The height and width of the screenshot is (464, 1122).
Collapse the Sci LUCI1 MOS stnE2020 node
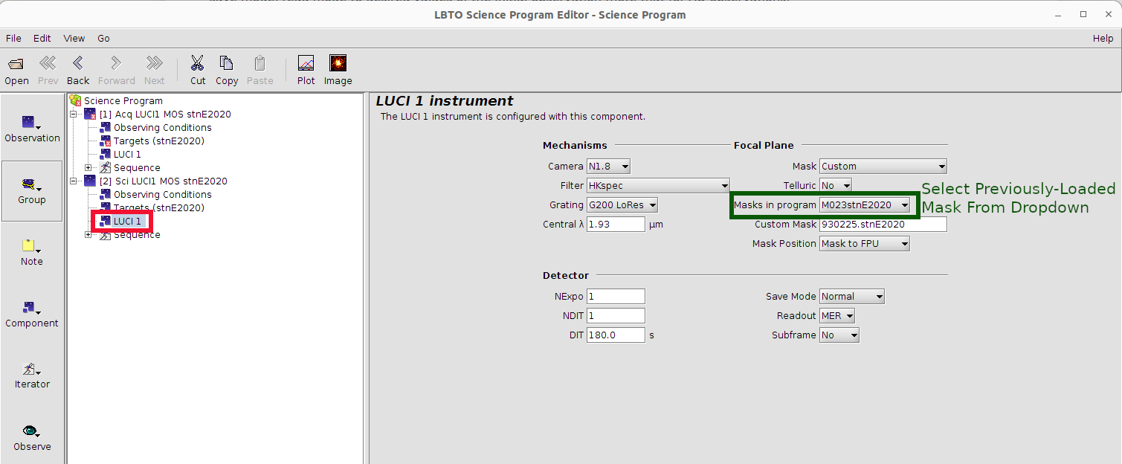point(74,181)
